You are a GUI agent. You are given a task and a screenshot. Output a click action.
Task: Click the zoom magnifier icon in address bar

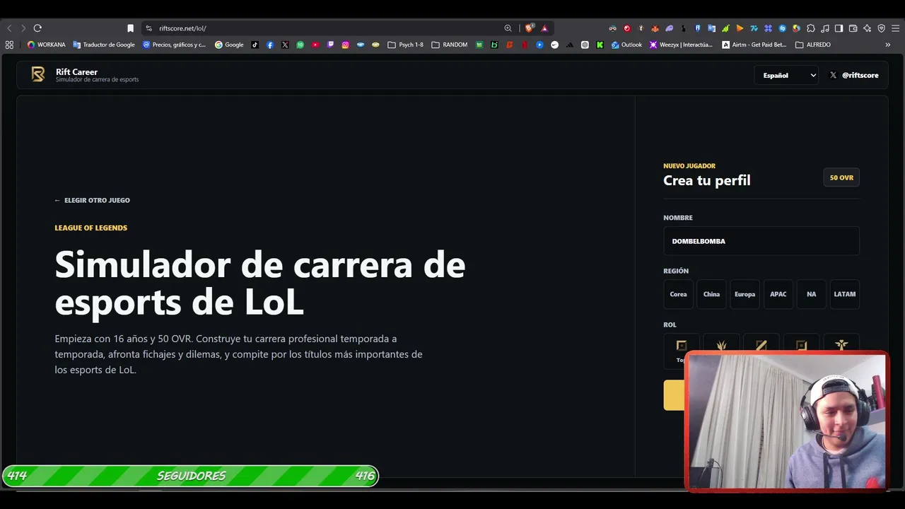pyautogui.click(x=508, y=28)
